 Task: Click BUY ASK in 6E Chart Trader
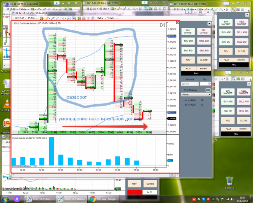tap(188, 41)
